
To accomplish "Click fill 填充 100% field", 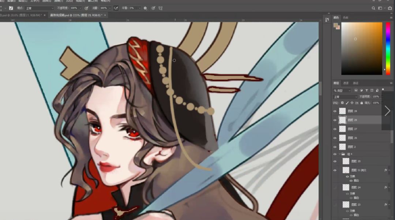I will pos(376,103).
